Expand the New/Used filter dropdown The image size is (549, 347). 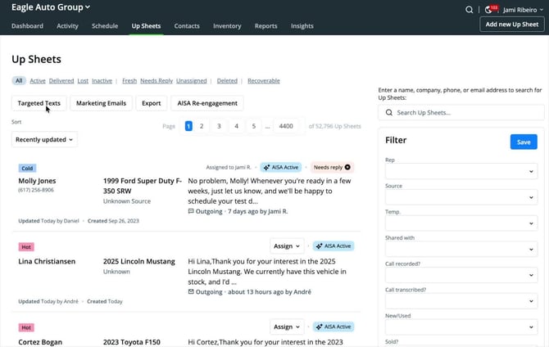[x=461, y=327]
